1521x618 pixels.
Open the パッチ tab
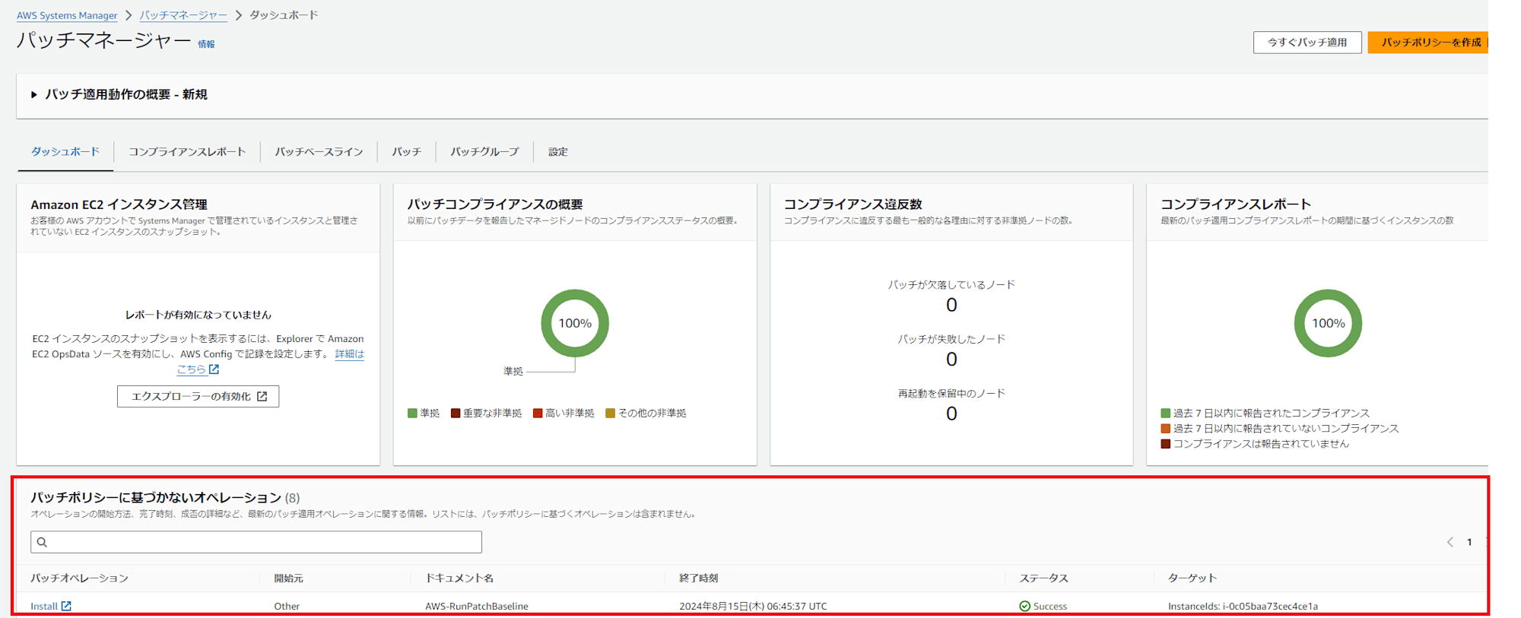click(406, 151)
